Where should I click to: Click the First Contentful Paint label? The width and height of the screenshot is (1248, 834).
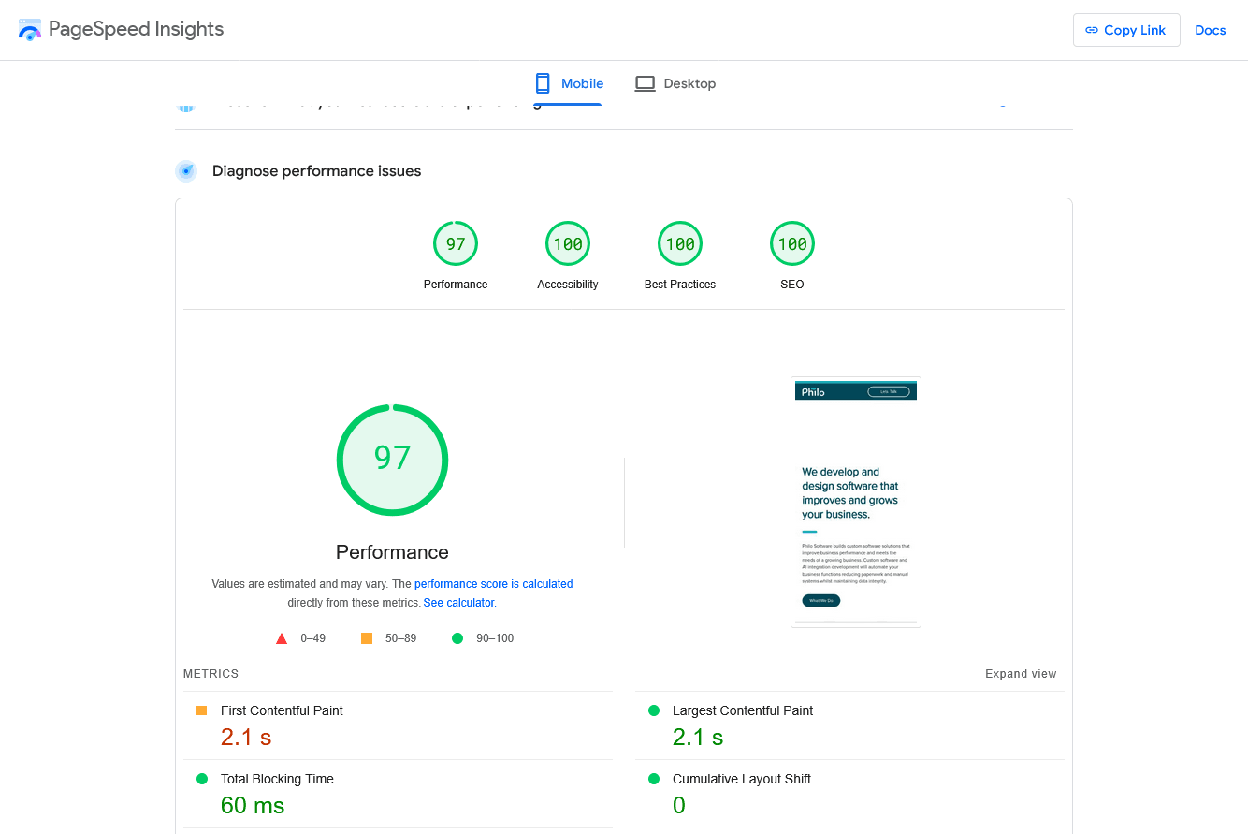click(x=282, y=710)
